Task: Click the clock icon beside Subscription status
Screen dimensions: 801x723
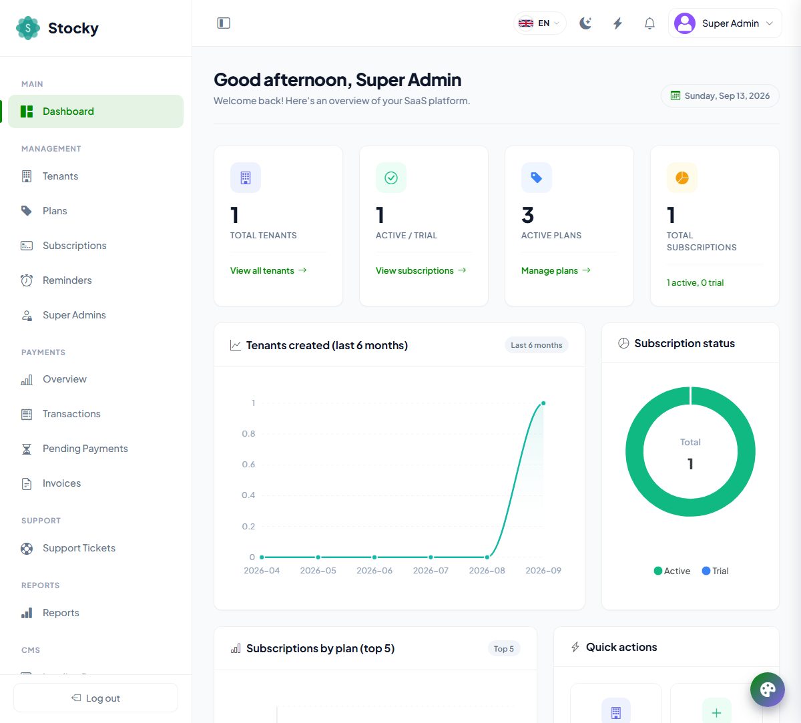Action: (623, 343)
